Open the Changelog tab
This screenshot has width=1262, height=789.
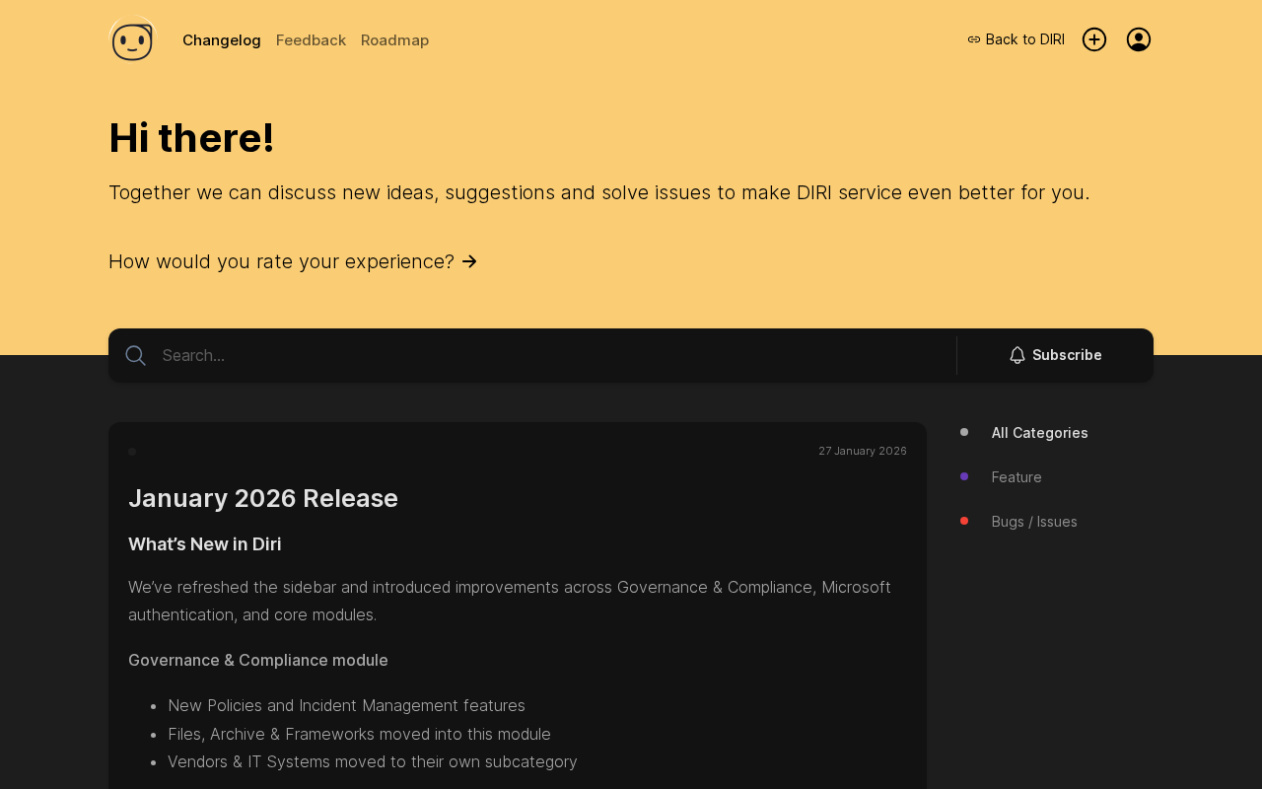tap(222, 40)
